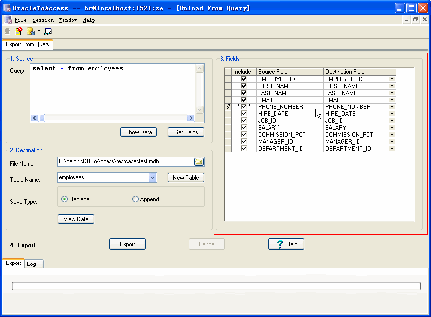
Task: Switch to the Log tab
Action: (34, 264)
